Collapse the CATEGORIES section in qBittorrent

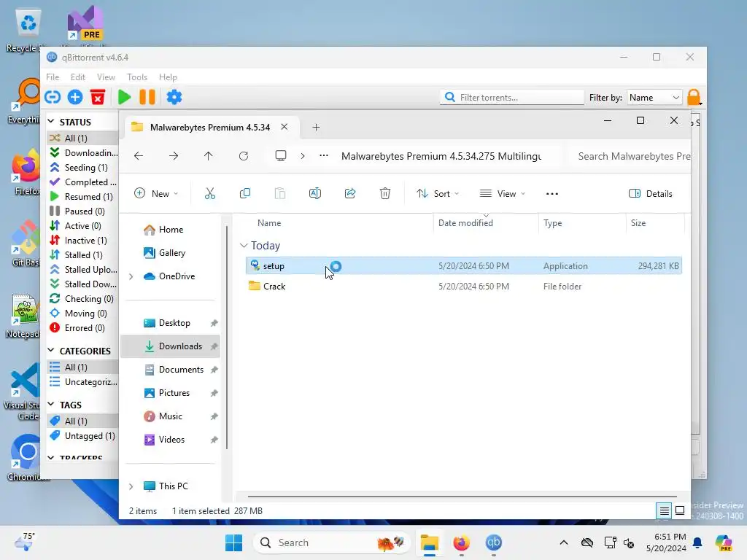pos(51,351)
